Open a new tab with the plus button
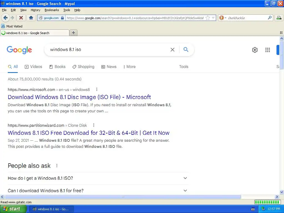Viewport: 284px width, 213px height. click(x=73, y=33)
